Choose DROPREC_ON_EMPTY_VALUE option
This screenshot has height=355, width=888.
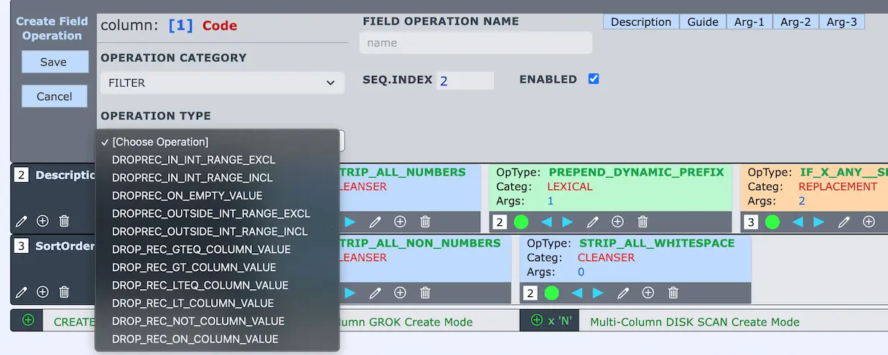[217, 196]
